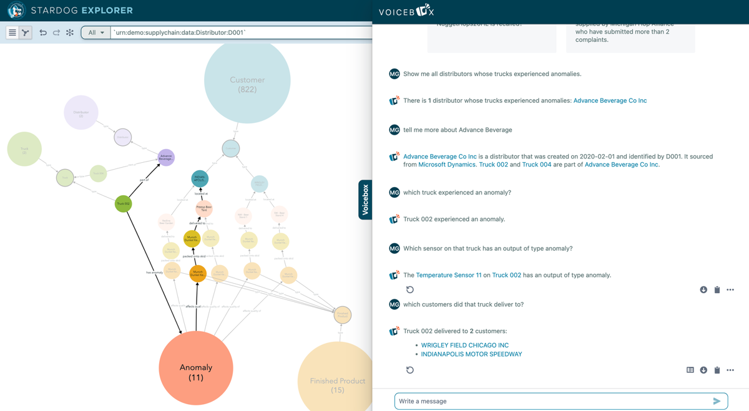Image resolution: width=749 pixels, height=411 pixels.
Task: Switch to graph view in toolbar
Action: [x=26, y=32]
